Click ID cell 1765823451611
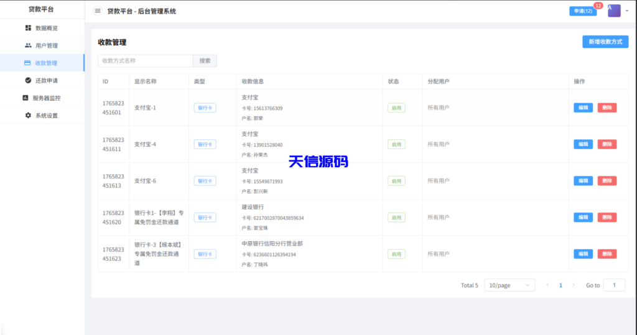 click(x=113, y=144)
